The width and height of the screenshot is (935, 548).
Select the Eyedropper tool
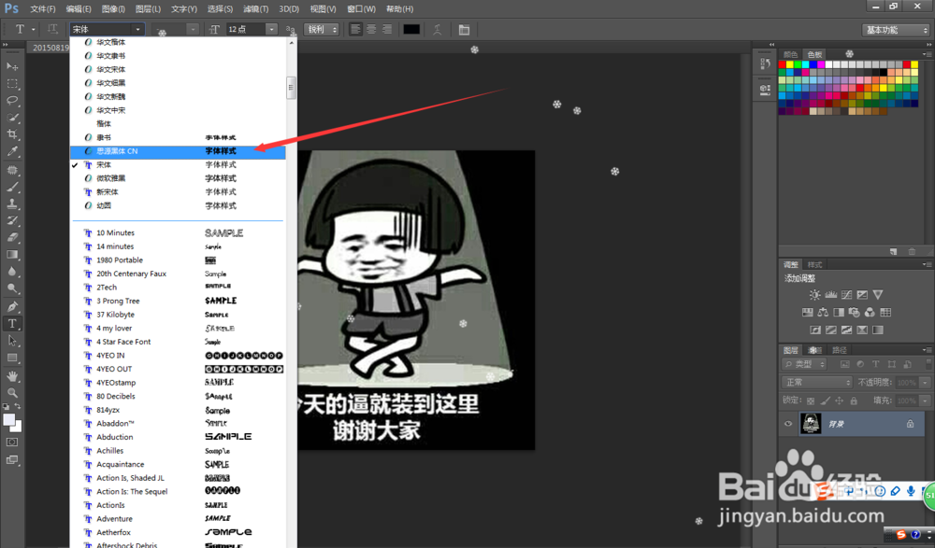12,152
